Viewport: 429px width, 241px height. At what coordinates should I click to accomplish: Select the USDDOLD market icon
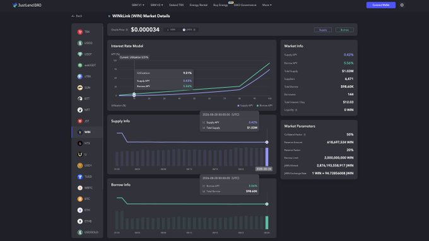click(x=80, y=232)
